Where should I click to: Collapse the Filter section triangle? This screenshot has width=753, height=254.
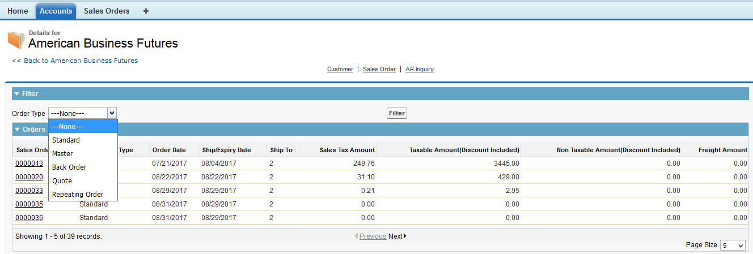pos(17,94)
